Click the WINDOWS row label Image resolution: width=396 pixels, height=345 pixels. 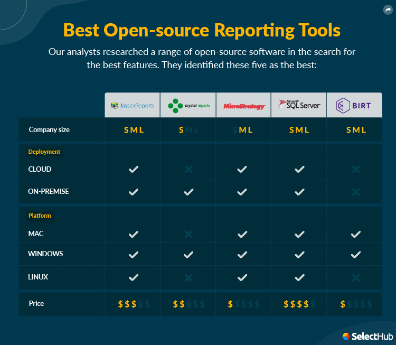(x=45, y=254)
